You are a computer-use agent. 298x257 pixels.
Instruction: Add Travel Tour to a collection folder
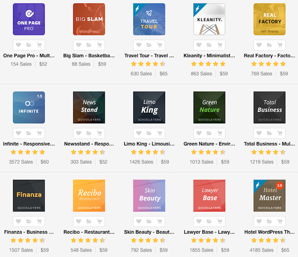tap(149, 45)
